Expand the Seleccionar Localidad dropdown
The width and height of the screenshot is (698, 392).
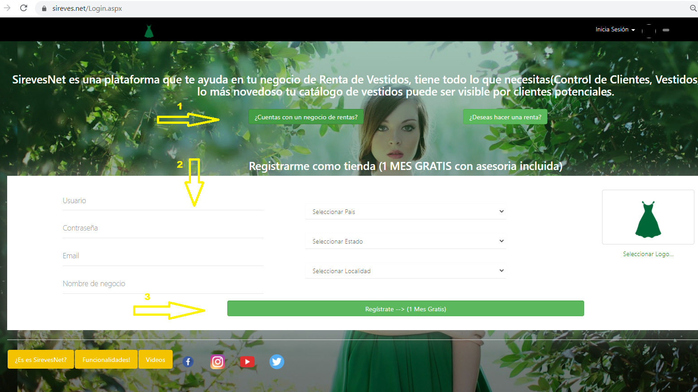405,271
